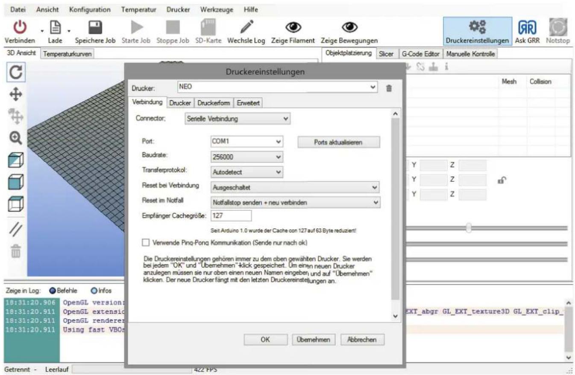Image resolution: width=575 pixels, height=375 pixels.
Task: Open Druckereinstellungen gears toolbar icon
Action: [x=477, y=27]
